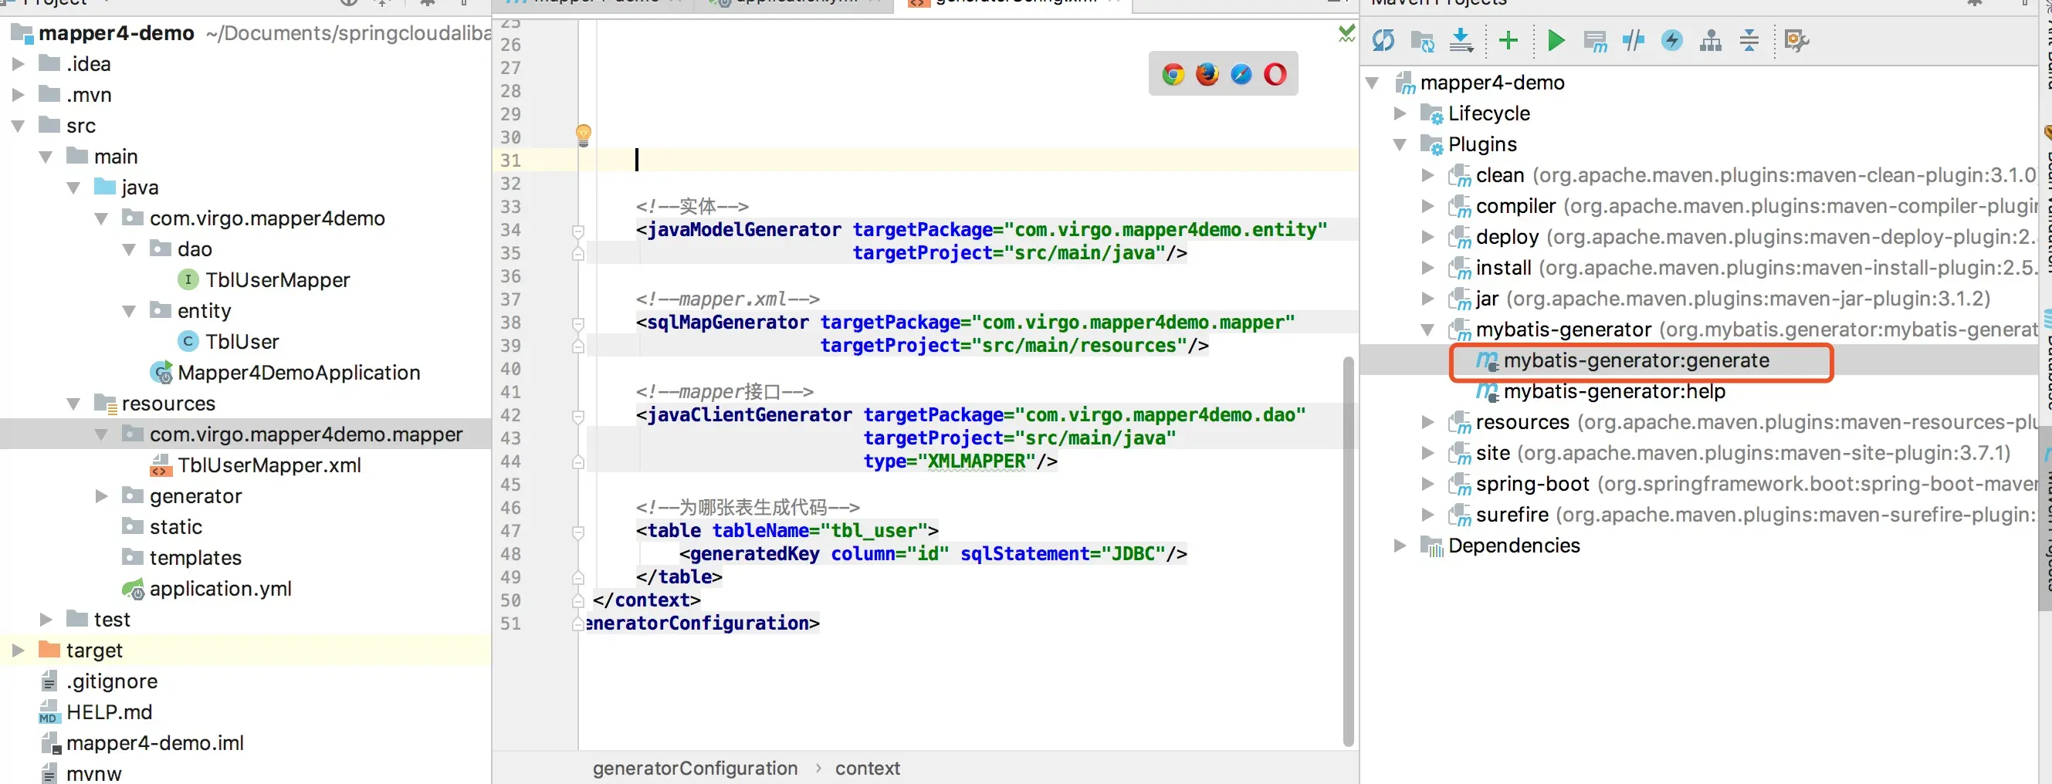2052x784 pixels.
Task: Fold the javaModelGenerator tag in gutter
Action: tap(578, 231)
